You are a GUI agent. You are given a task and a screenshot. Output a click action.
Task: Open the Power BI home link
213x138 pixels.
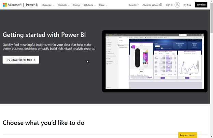click(32, 5)
